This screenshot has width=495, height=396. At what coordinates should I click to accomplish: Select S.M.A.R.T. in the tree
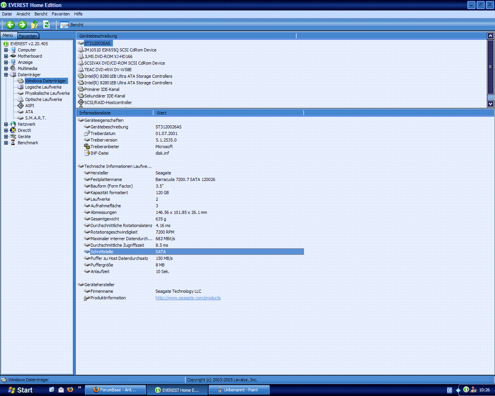coord(36,118)
